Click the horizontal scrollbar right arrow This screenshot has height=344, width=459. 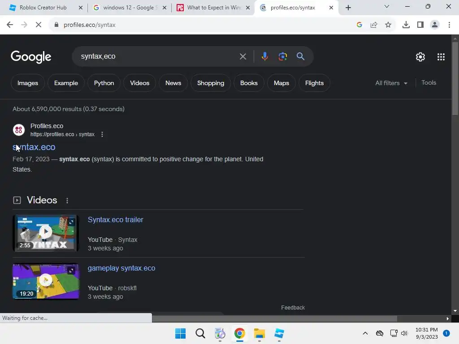(448, 318)
